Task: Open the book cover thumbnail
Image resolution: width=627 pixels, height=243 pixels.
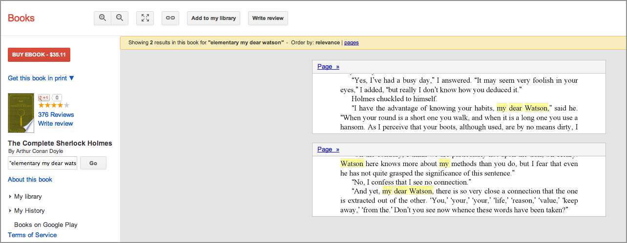Action: pos(21,113)
